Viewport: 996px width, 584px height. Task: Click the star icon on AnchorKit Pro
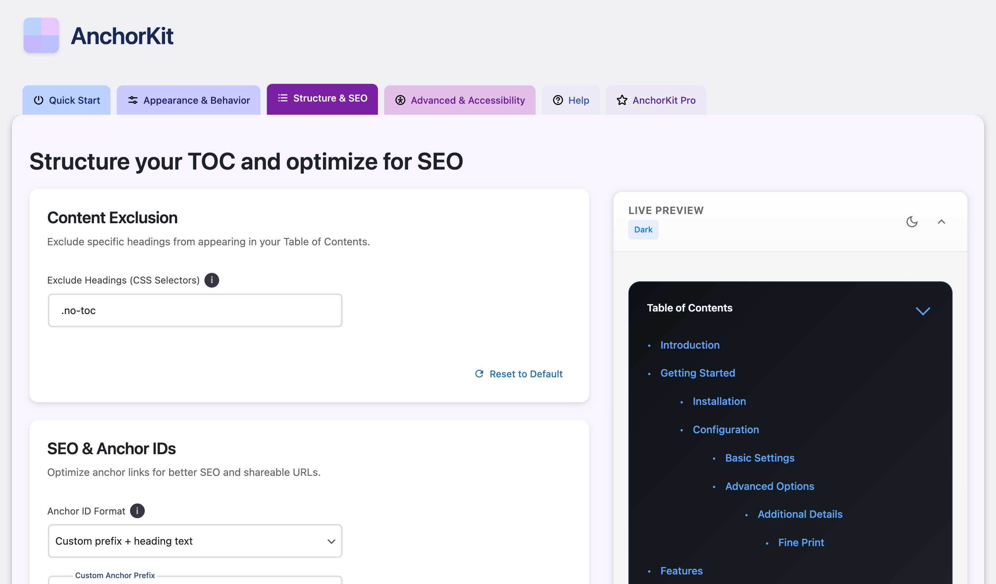click(x=622, y=100)
